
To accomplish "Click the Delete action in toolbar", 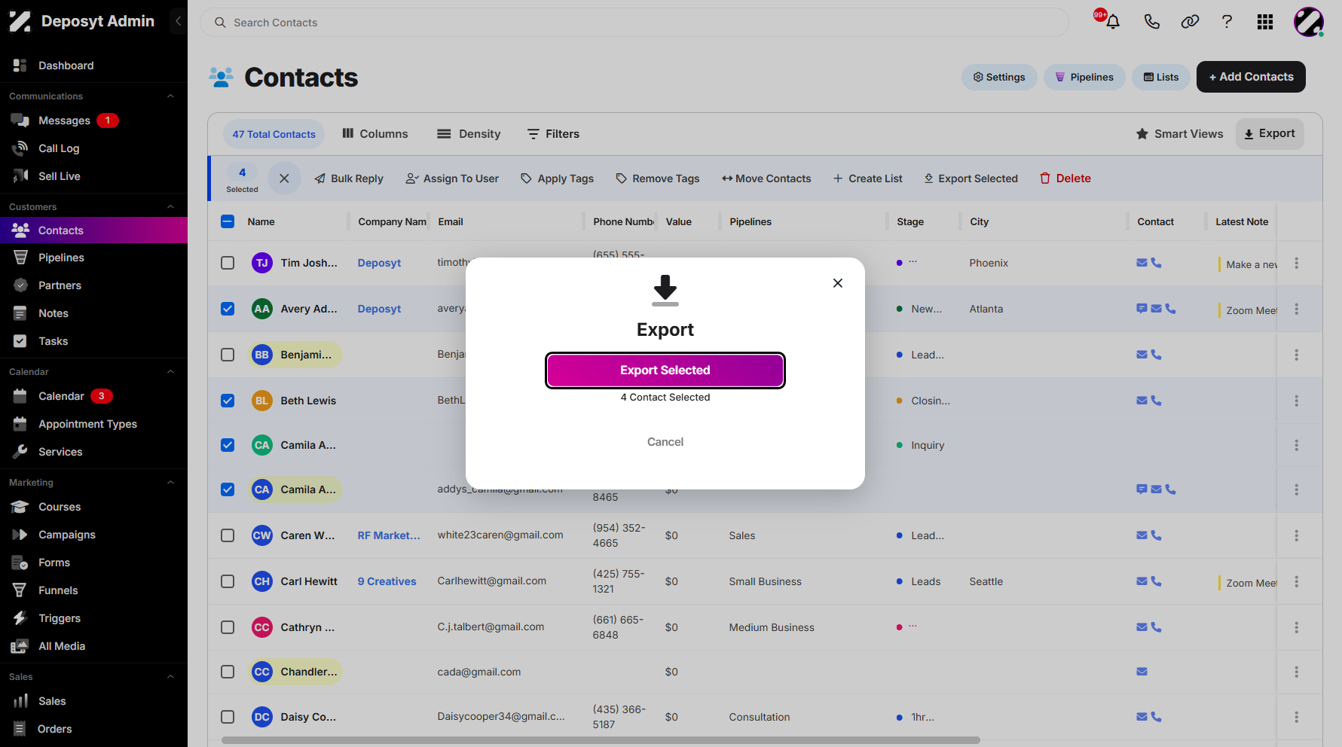I will [x=1065, y=178].
